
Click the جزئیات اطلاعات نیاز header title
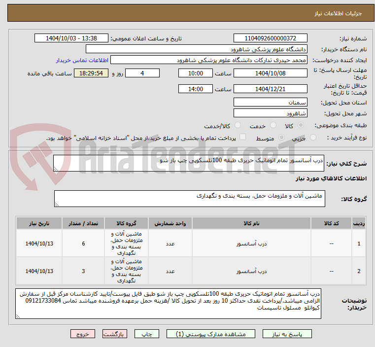[x=338, y=13]
